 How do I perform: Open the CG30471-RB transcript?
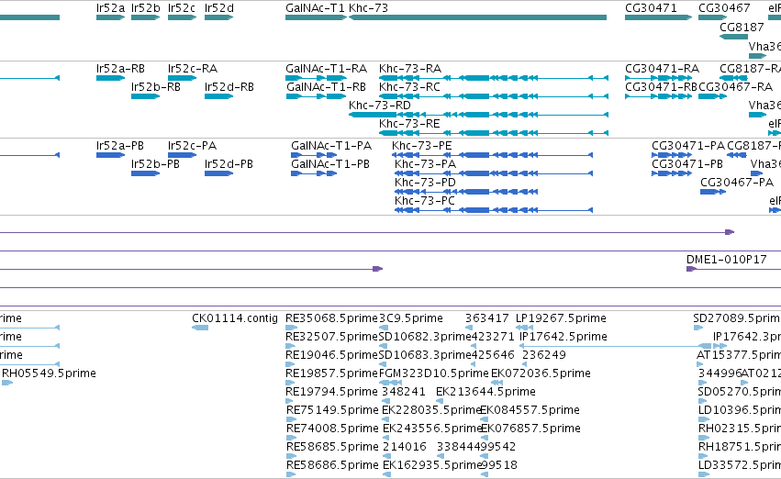coord(658,96)
